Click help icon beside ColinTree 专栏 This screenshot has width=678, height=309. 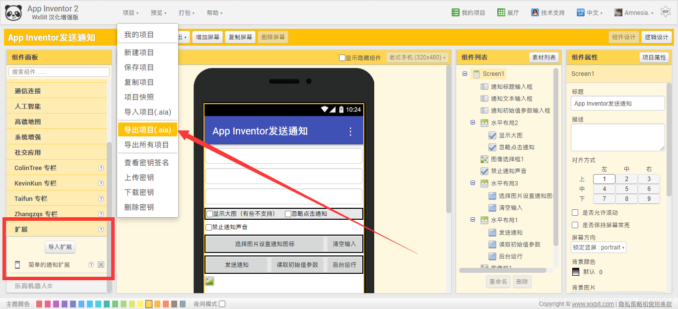click(x=101, y=168)
